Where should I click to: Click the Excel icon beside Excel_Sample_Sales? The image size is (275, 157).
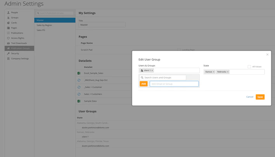point(79,73)
